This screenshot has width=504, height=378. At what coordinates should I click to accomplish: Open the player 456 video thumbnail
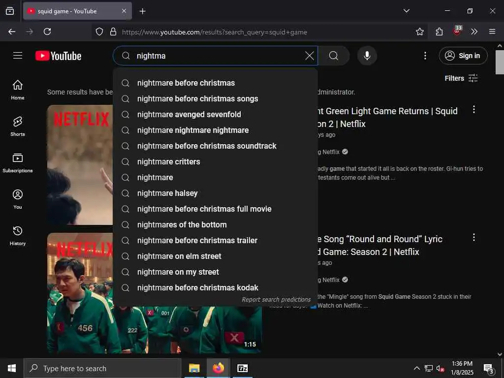click(80, 292)
